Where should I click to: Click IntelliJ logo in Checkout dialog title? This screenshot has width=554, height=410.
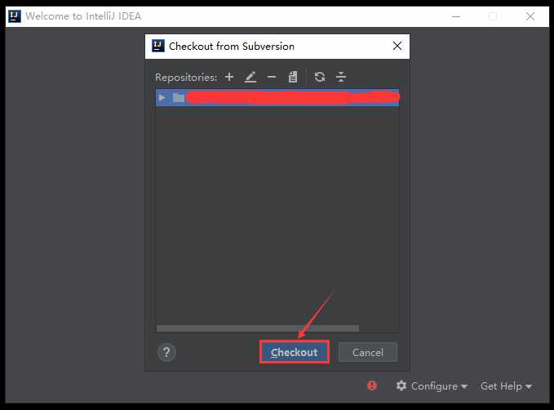(158, 46)
